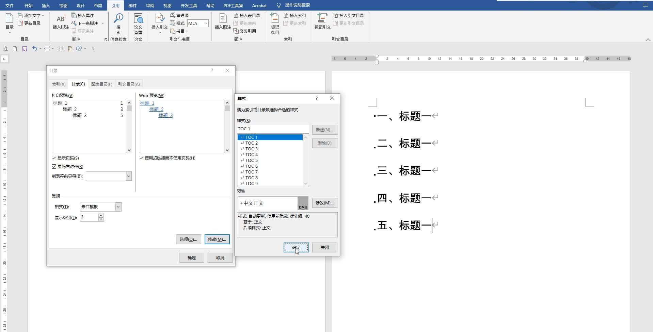653x332 pixels.
Task: Click 确定 in the 样式 dialog
Action: click(x=296, y=248)
